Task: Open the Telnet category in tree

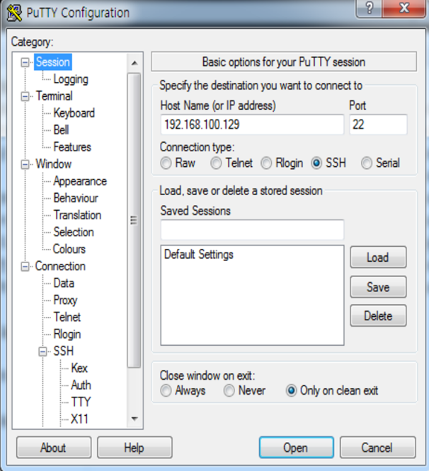Action: coord(67,318)
